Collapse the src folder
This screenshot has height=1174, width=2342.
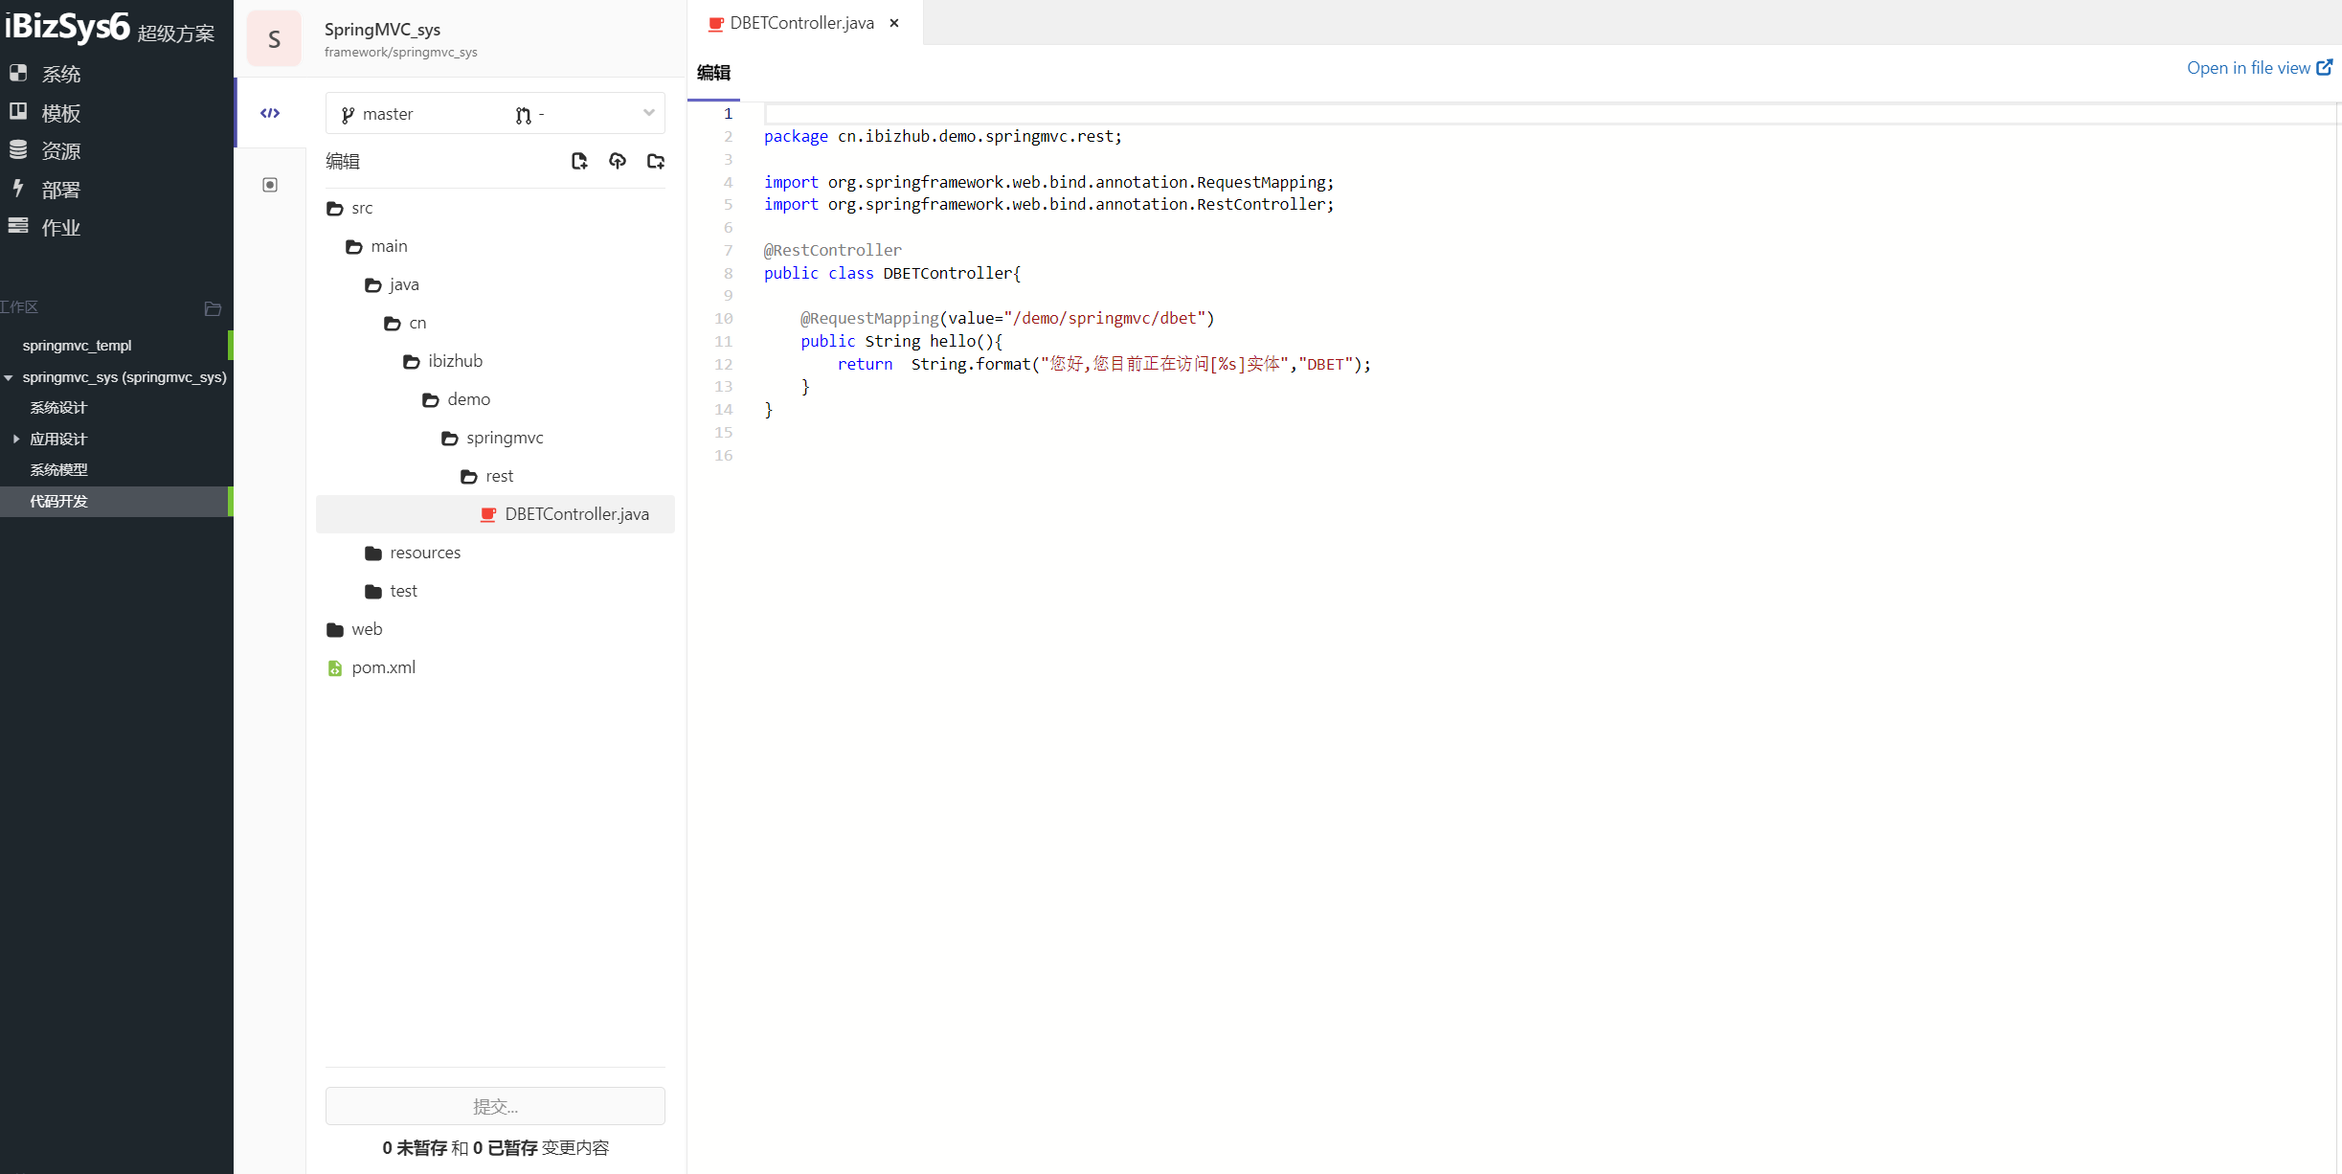pos(335,208)
